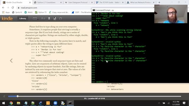Open the Windows Start menu
The image size is (189, 106).
[4, 103]
